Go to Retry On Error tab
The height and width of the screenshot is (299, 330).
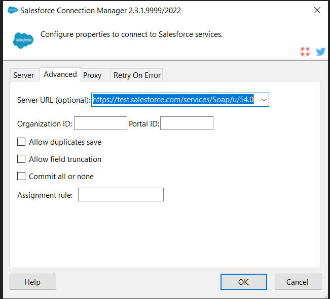(137, 75)
